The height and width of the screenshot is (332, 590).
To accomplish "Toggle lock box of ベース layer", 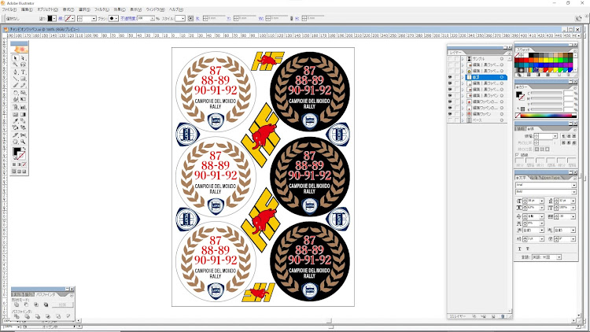I will 456,120.
